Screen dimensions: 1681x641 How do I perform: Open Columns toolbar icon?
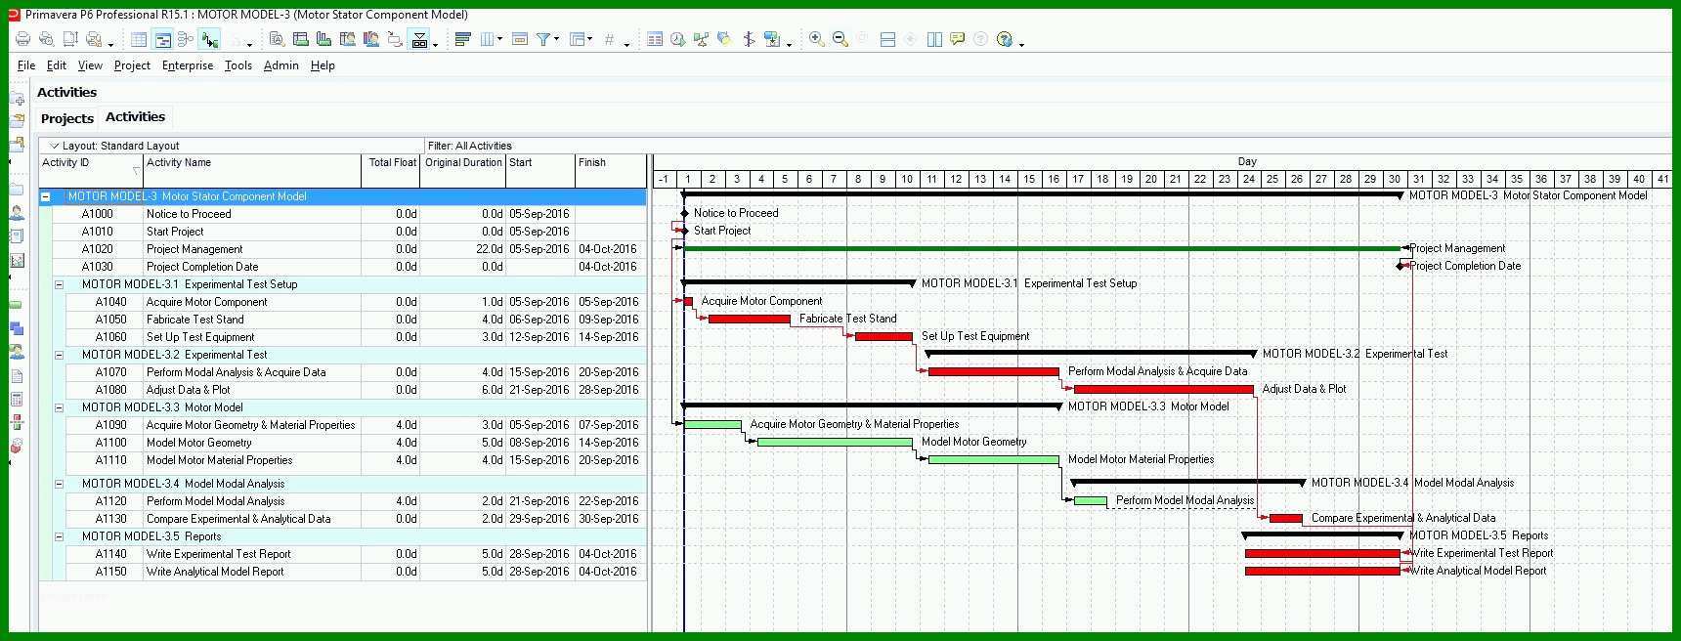(x=487, y=39)
